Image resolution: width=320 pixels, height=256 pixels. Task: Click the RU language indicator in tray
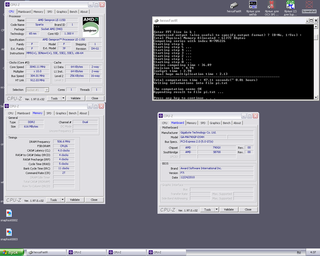click(x=299, y=252)
